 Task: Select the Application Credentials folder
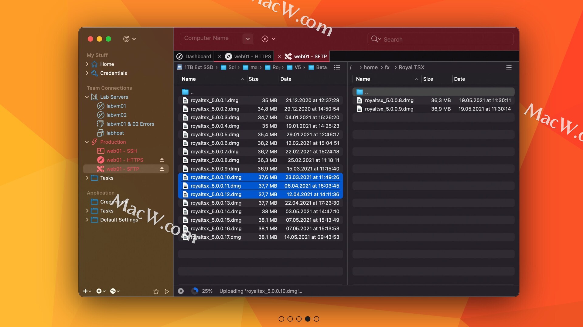(x=109, y=202)
